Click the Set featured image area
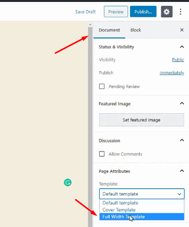This screenshot has height=227, width=189. (142, 120)
